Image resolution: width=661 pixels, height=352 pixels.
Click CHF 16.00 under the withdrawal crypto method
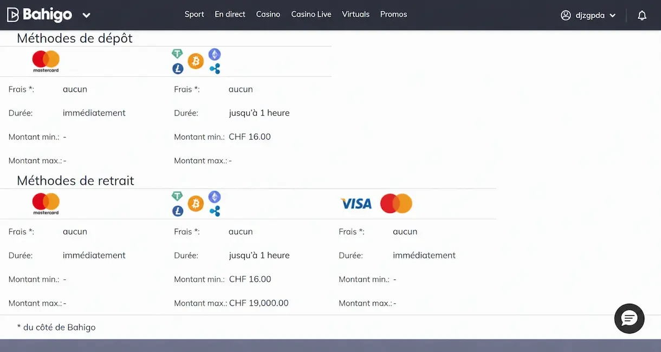tap(250, 279)
